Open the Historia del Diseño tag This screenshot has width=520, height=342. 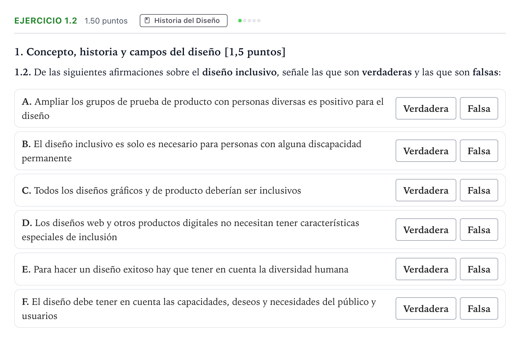click(x=183, y=21)
